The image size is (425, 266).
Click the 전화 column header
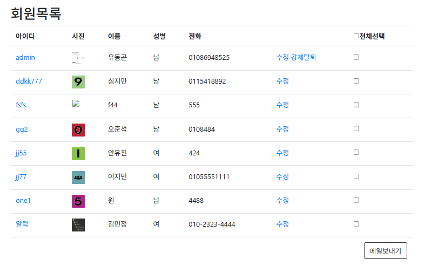coord(195,36)
